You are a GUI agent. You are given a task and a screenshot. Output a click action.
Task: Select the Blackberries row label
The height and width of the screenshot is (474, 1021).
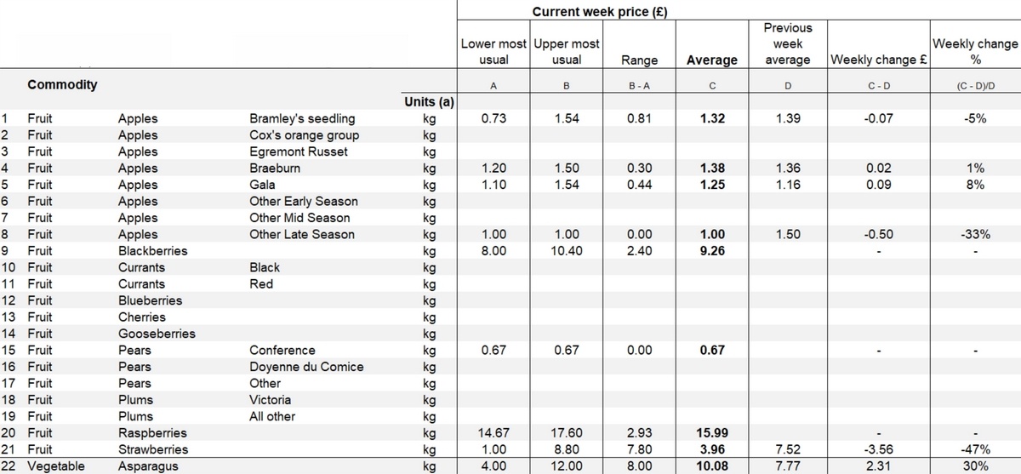point(152,251)
